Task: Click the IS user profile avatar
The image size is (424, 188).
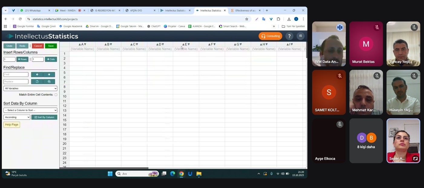Action: (x=300, y=36)
